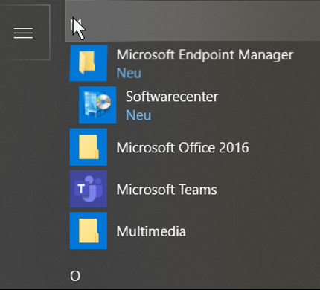Expand the Multimedia folder label

point(151,231)
